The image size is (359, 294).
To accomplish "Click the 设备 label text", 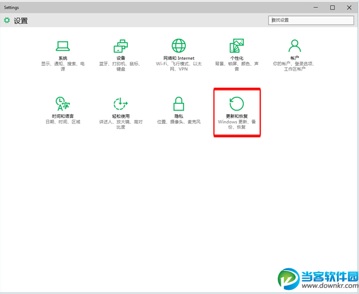I will point(121,58).
